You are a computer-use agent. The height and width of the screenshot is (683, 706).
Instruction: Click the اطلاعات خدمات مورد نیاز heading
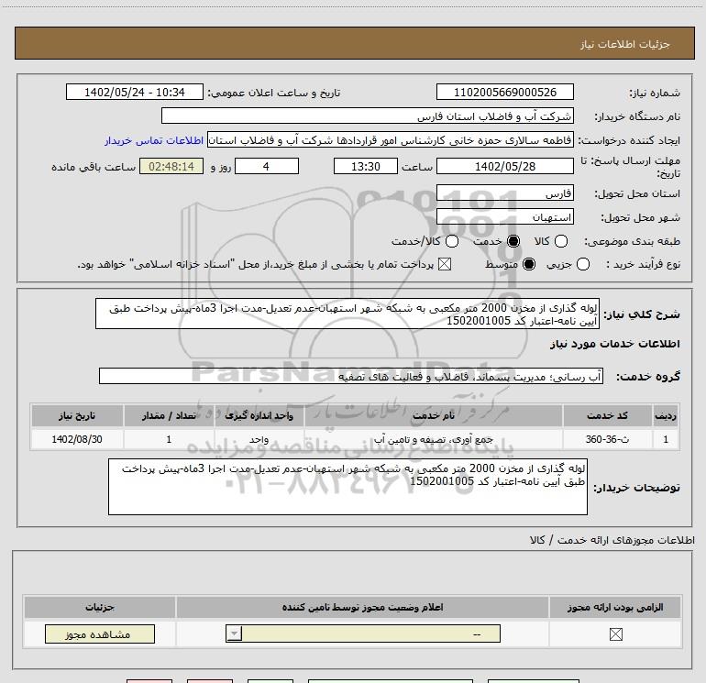point(614,345)
